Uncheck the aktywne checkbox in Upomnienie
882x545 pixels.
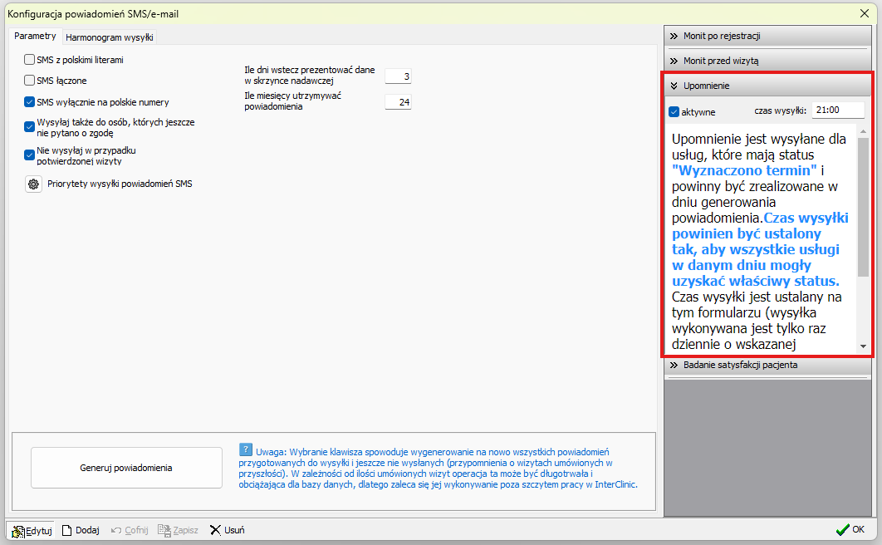674,111
